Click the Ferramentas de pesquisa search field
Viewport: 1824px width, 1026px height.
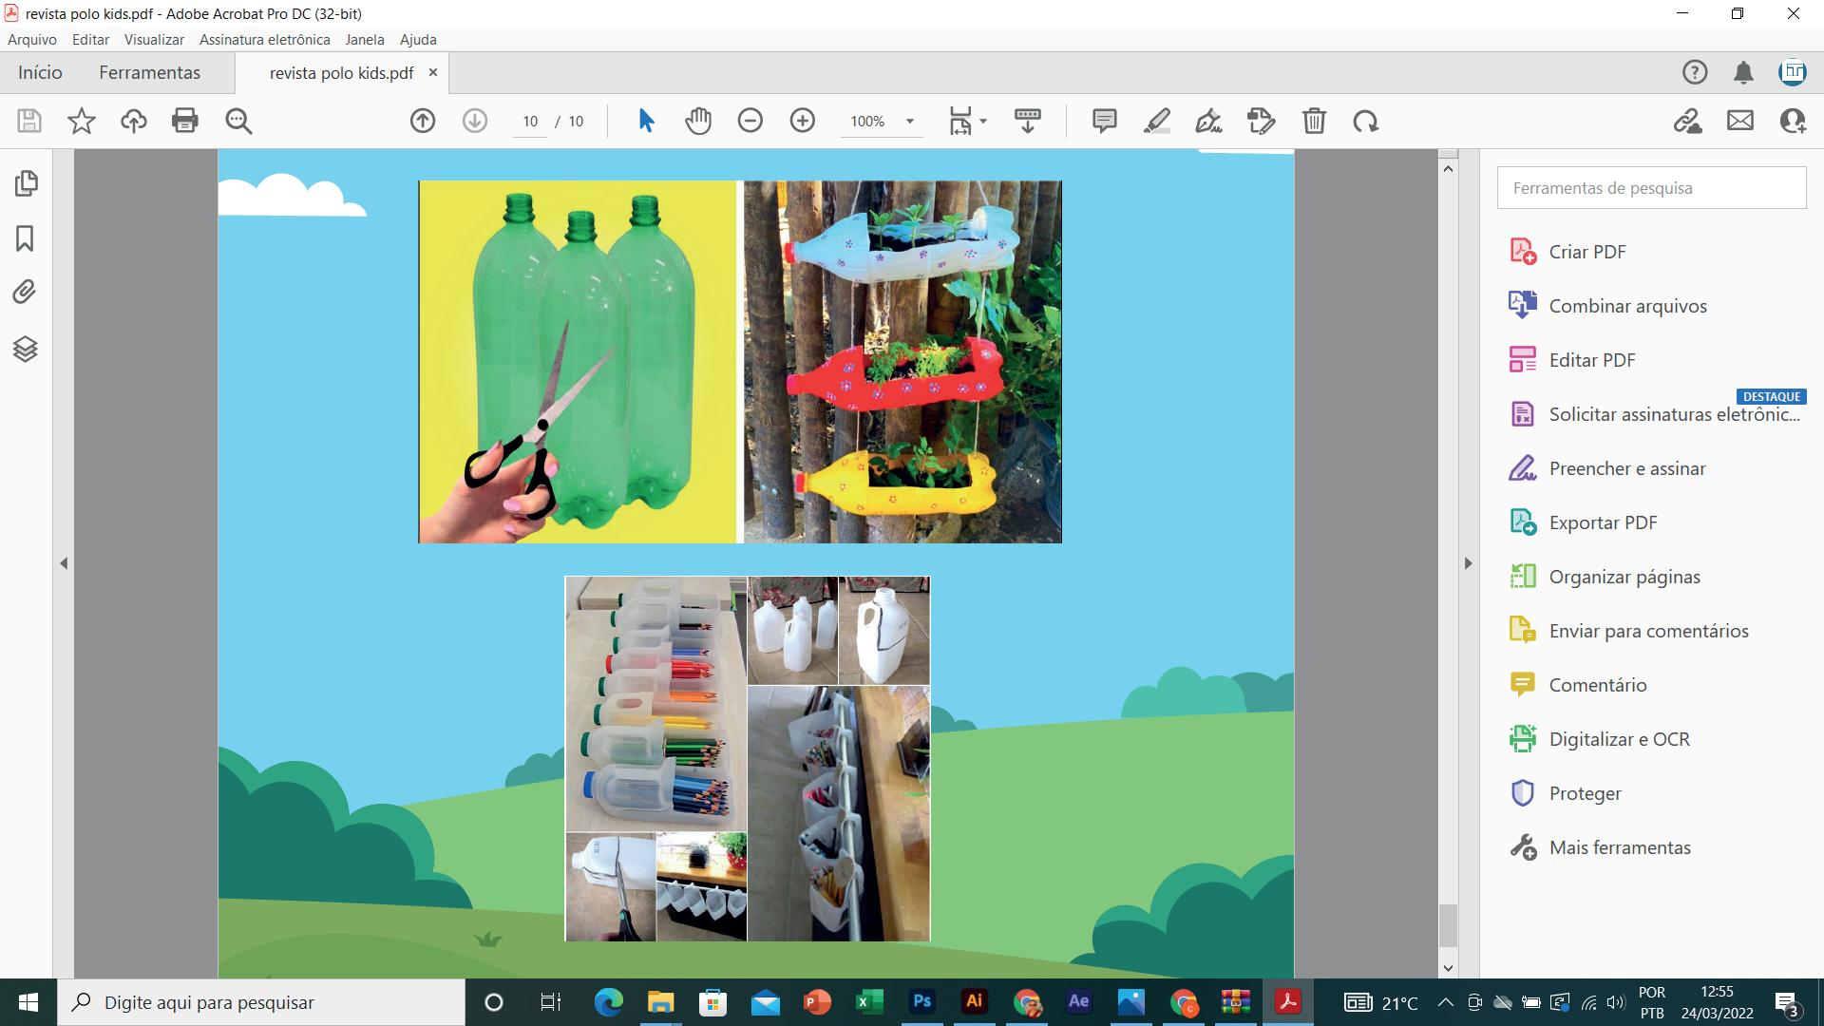[x=1651, y=188]
